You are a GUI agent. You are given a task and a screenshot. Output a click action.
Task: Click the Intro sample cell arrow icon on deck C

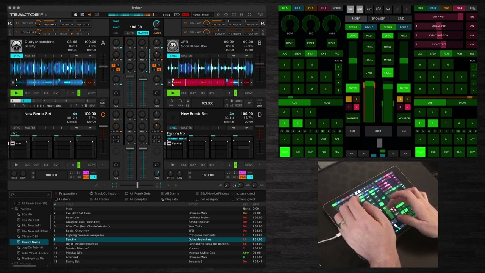pos(13,143)
